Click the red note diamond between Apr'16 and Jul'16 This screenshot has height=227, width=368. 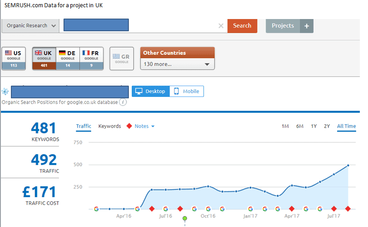(152, 209)
